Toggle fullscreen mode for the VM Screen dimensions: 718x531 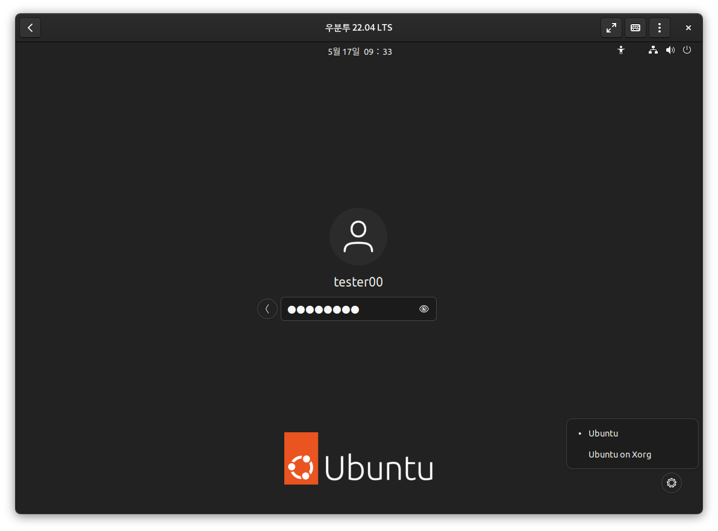pyautogui.click(x=611, y=28)
